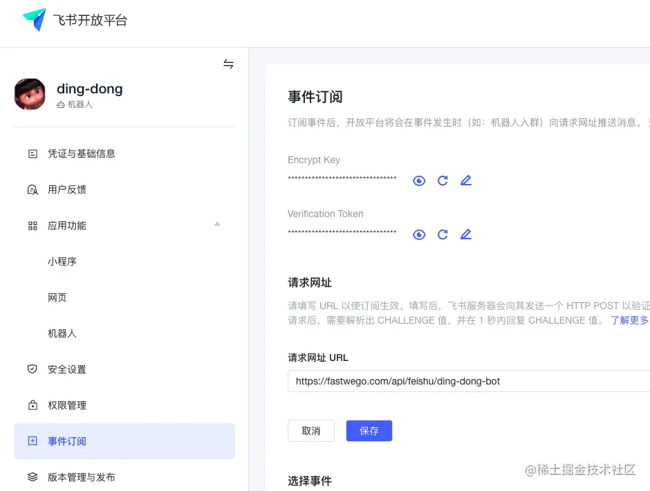Click the 保存 button
This screenshot has width=650, height=491.
point(369,431)
